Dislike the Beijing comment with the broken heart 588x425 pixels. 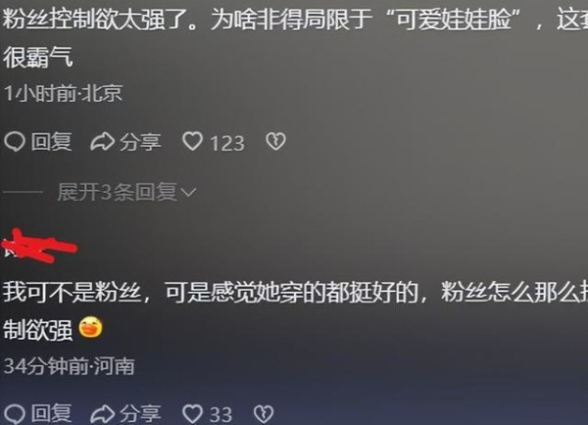pos(275,142)
